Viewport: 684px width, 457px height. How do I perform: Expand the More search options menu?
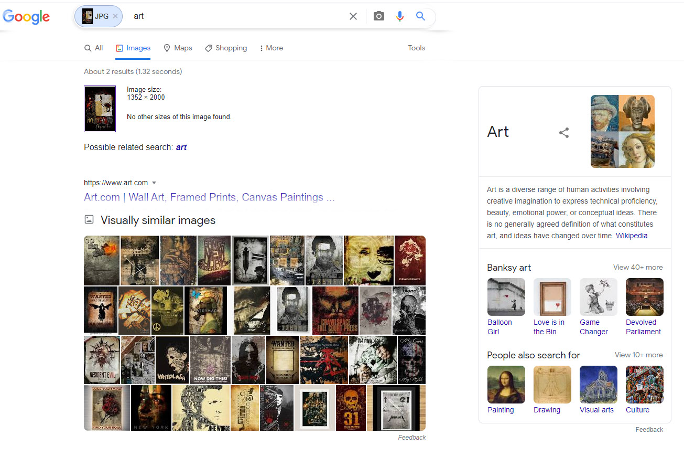tap(271, 48)
